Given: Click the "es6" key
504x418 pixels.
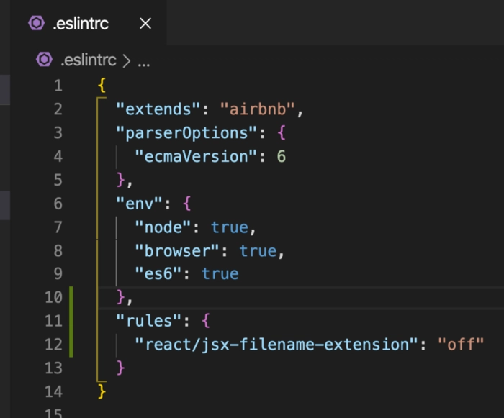Looking at the screenshot, I should pyautogui.click(x=158, y=273).
